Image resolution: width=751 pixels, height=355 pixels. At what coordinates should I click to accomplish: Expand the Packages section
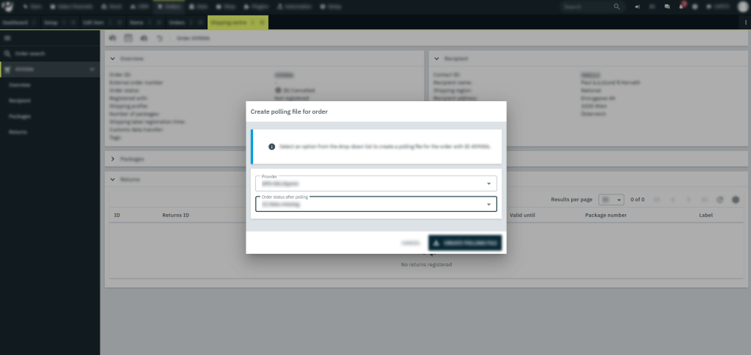(113, 158)
